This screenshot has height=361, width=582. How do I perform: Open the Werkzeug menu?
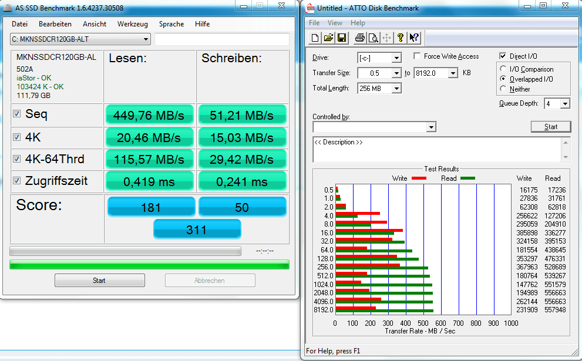(133, 23)
